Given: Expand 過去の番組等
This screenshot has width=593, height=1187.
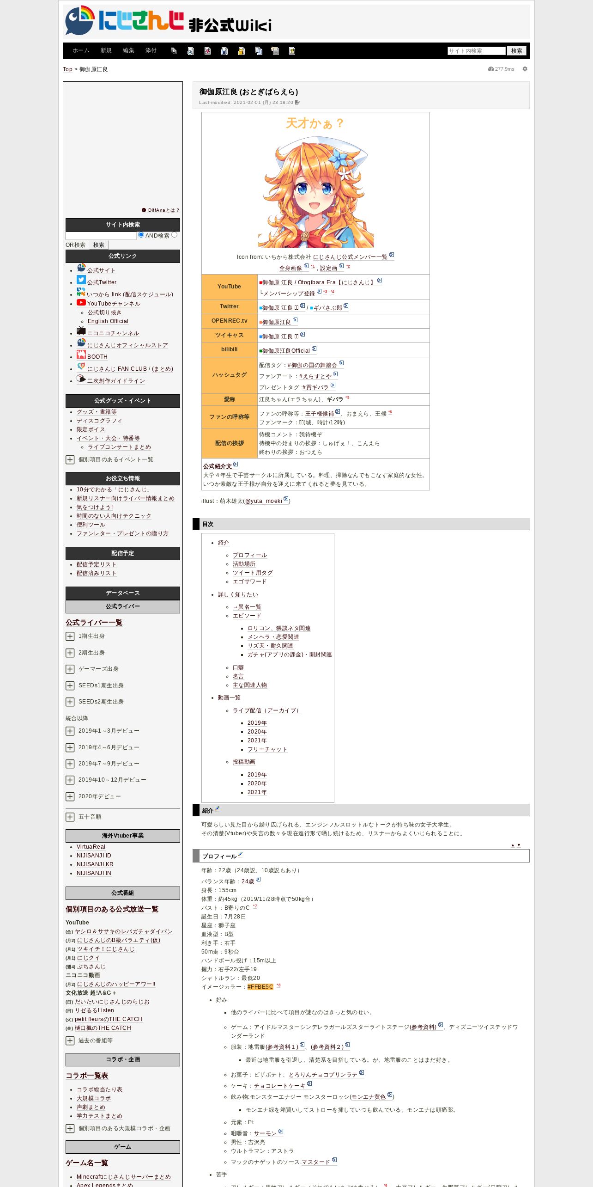Looking at the screenshot, I should [x=70, y=1040].
